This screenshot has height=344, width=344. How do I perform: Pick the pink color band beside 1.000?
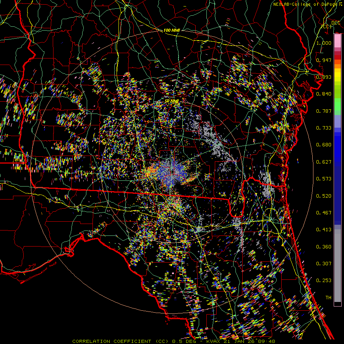pos(338,41)
